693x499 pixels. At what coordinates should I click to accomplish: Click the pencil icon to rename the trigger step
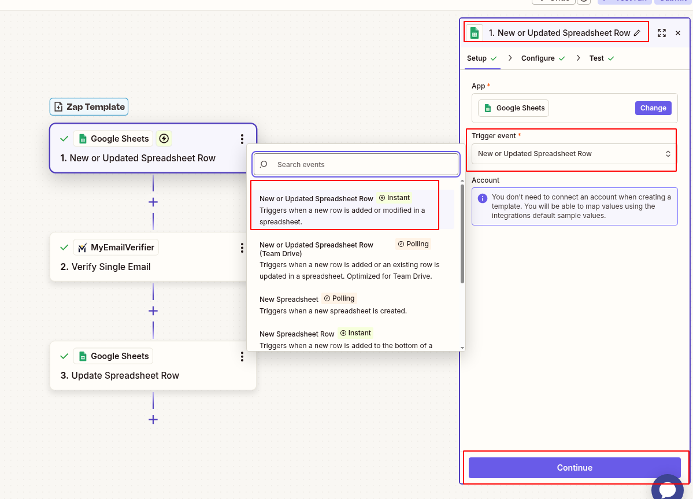coord(638,32)
